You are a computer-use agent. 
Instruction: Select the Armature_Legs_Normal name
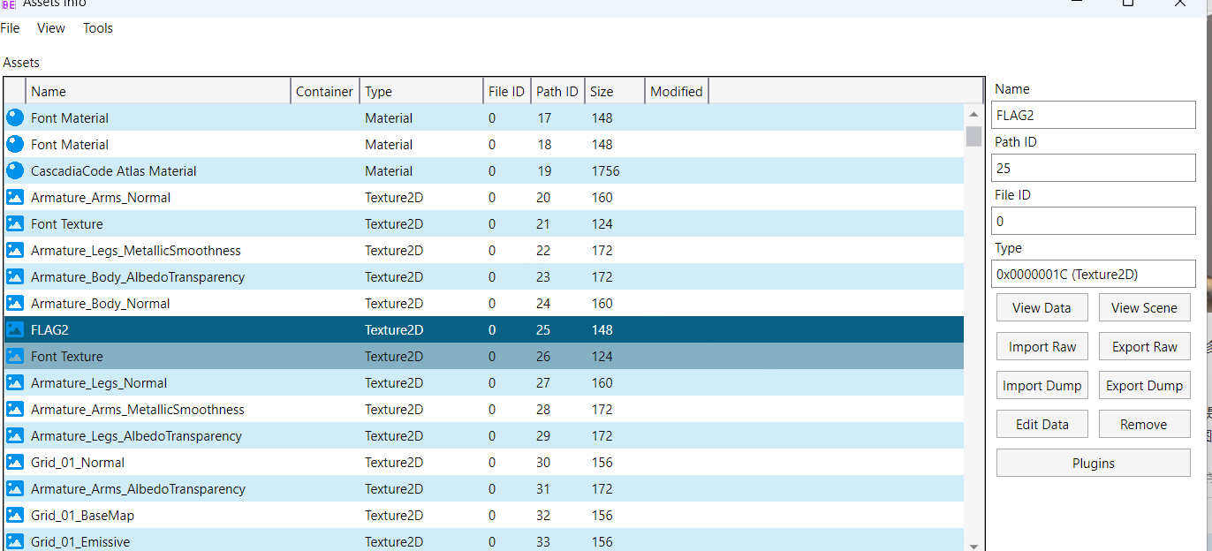click(x=99, y=382)
